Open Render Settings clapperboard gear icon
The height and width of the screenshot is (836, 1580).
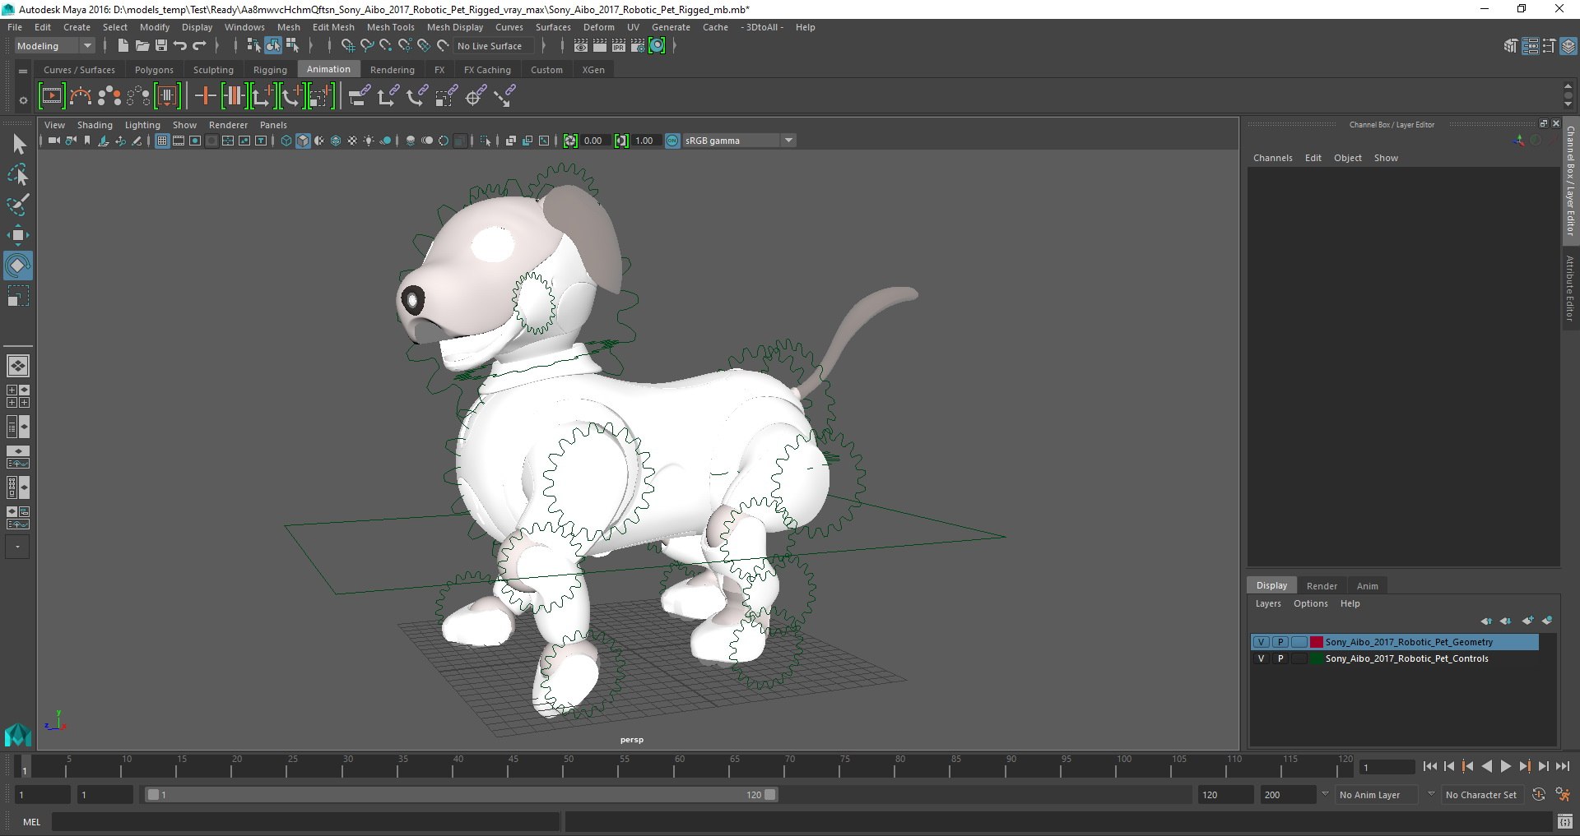pos(637,46)
